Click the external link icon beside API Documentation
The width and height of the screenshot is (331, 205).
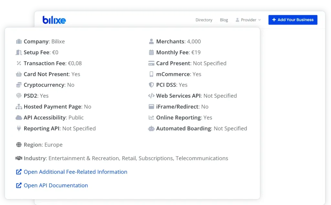19,185
